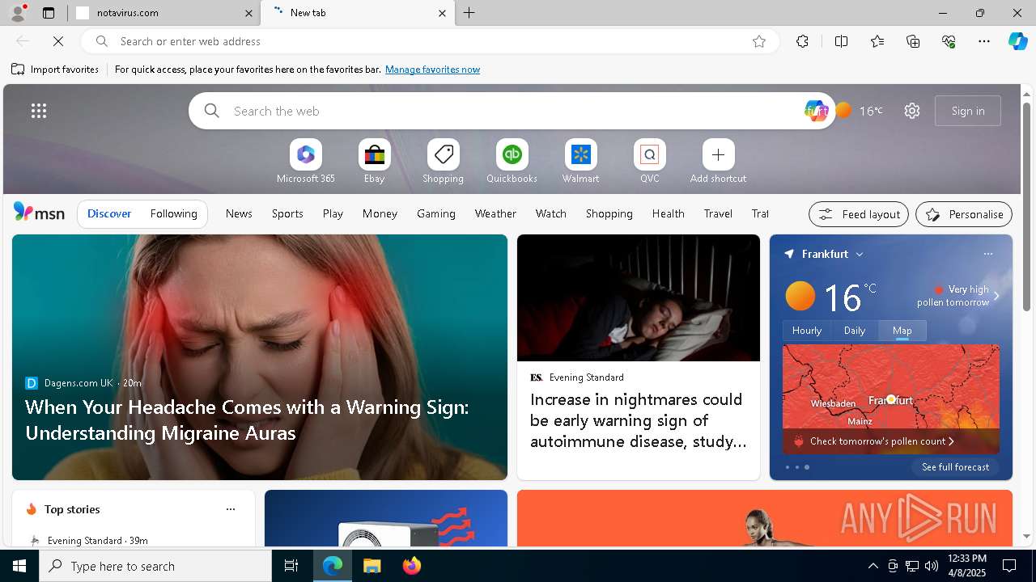Select the Hourly weather tab
This screenshot has width=1036, height=582.
pos(807,331)
